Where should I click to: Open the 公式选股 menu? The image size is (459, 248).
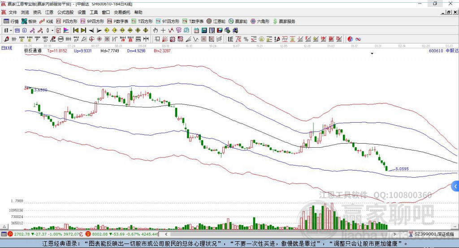click(65, 12)
